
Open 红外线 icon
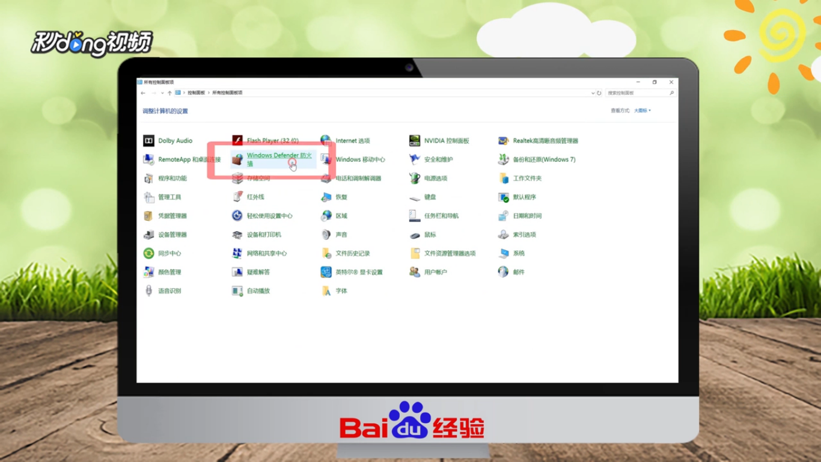tap(237, 197)
